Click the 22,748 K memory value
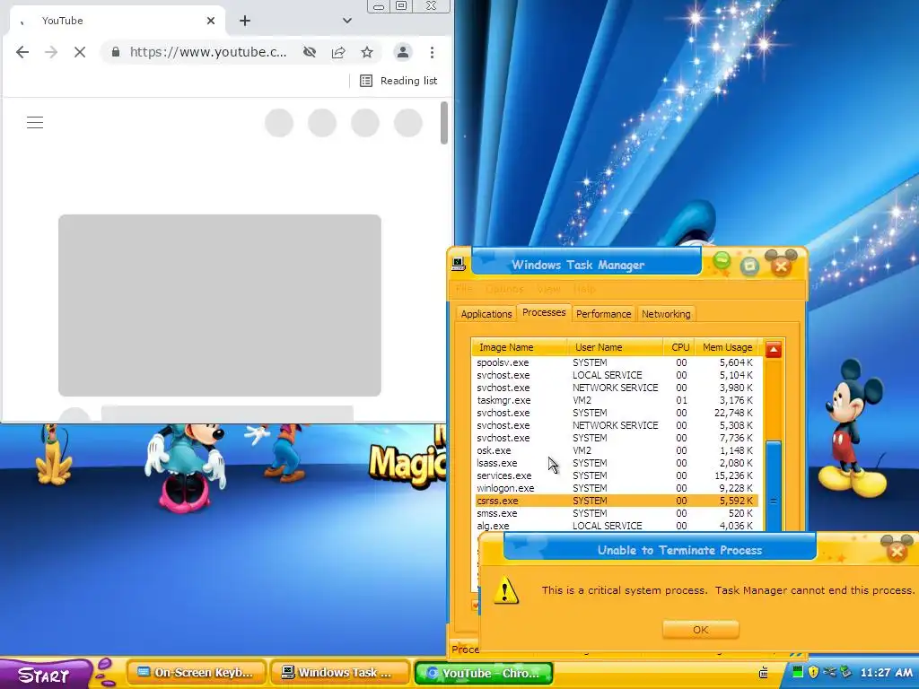This screenshot has height=689, width=919. [733, 413]
